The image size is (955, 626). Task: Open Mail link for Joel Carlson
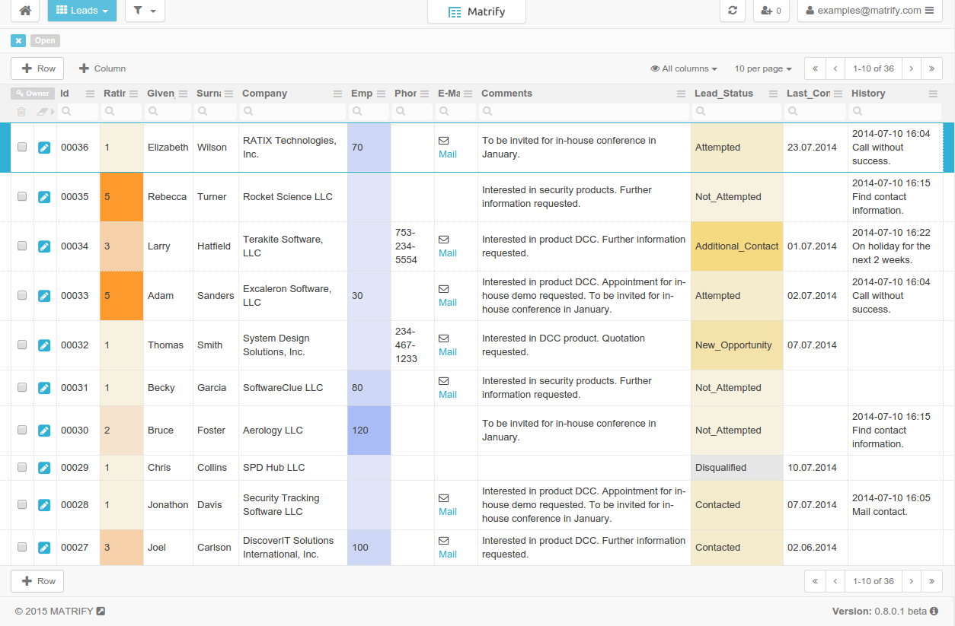point(448,554)
